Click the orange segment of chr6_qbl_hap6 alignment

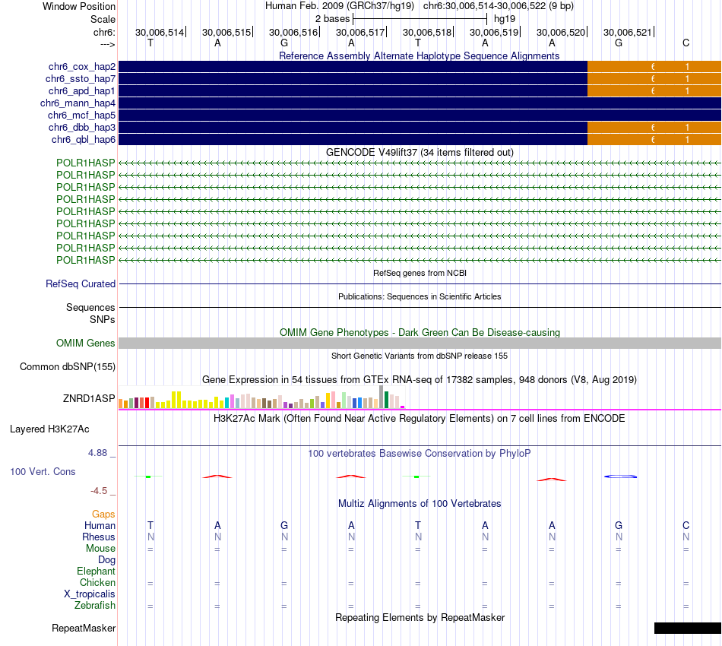click(x=654, y=140)
